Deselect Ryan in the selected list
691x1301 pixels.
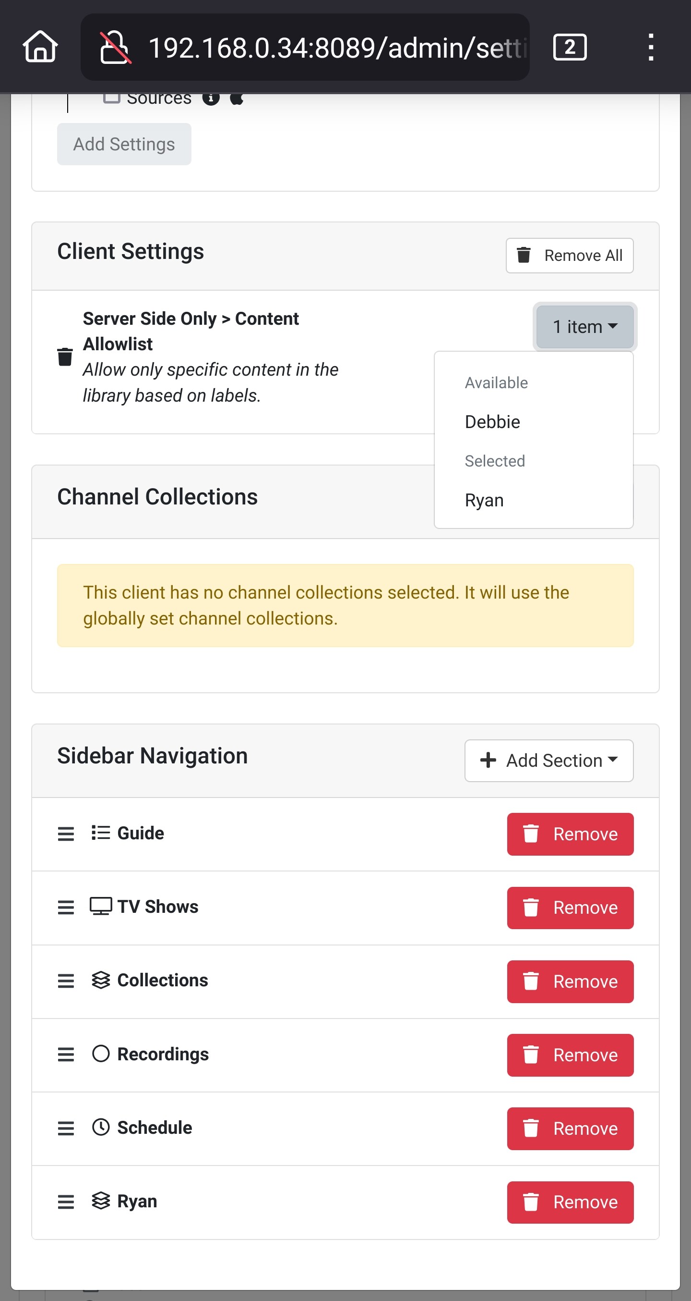point(484,500)
